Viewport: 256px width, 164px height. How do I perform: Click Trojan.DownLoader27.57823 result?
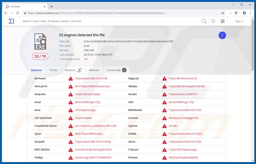tap(185, 134)
